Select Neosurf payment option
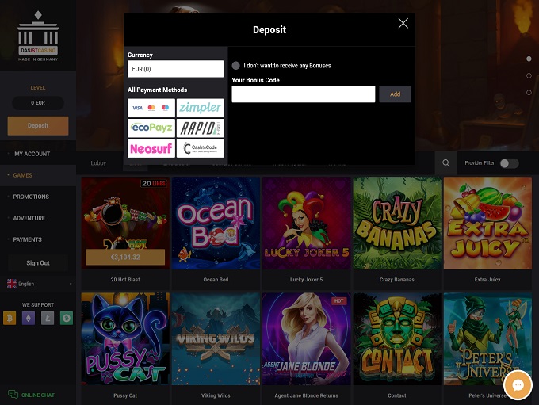Image resolution: width=539 pixels, height=405 pixels. 151,148
